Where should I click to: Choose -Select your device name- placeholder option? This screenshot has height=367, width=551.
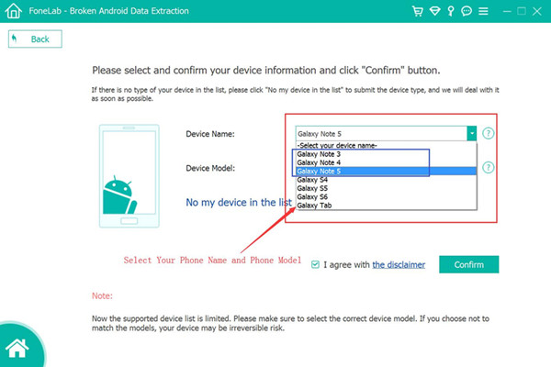(x=386, y=145)
